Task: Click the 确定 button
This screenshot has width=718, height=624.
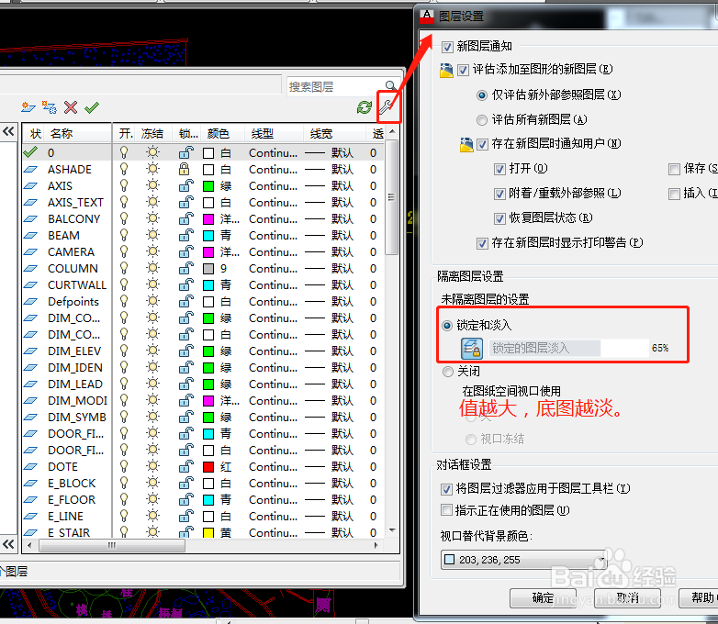Action: point(543,598)
